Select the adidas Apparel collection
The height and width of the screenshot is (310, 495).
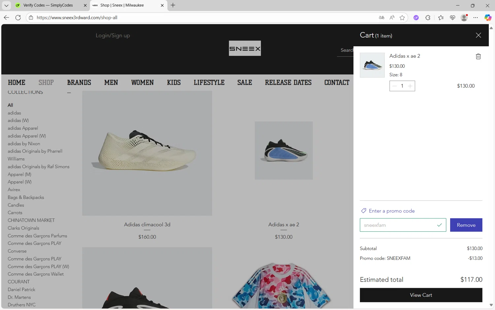pyautogui.click(x=23, y=128)
